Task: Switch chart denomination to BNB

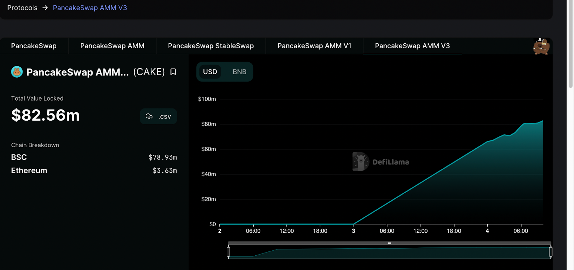Action: coord(239,72)
